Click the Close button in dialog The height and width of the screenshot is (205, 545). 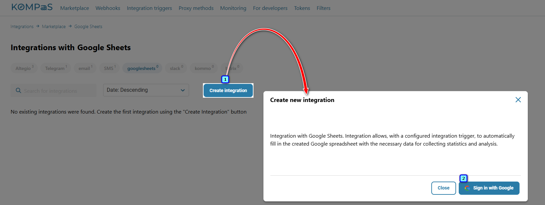(x=444, y=188)
